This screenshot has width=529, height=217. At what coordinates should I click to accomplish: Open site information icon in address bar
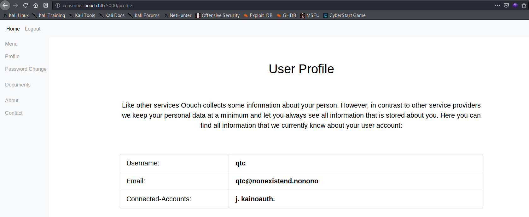tap(58, 5)
